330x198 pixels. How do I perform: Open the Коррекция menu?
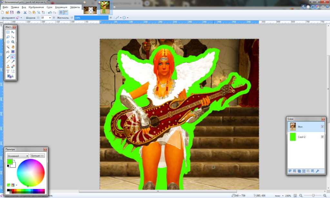61,7
